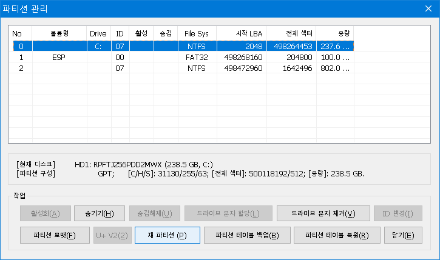Click the [파티션 구성] label

pos(36,174)
